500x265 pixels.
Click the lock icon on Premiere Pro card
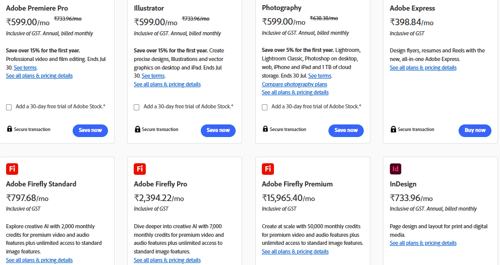point(10,128)
